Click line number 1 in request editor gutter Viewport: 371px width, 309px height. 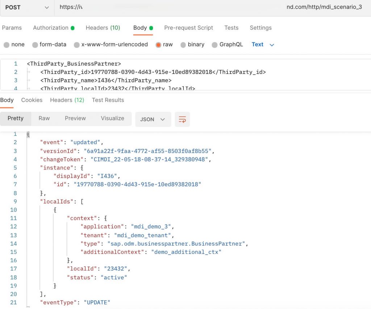tap(16, 64)
